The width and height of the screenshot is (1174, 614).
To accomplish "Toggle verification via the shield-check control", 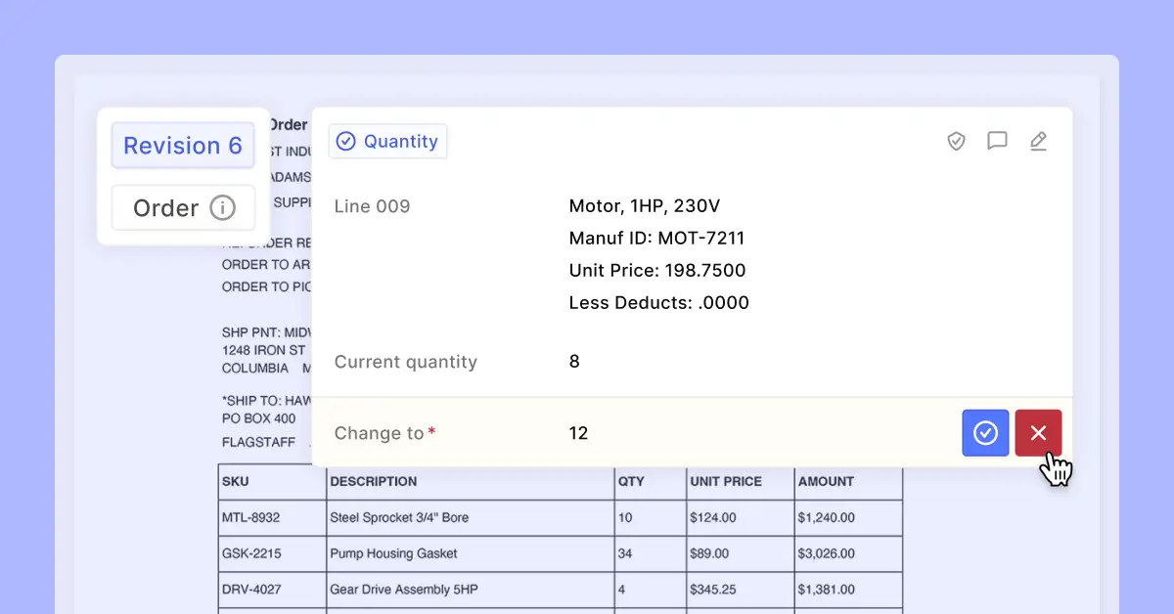I will coord(956,141).
